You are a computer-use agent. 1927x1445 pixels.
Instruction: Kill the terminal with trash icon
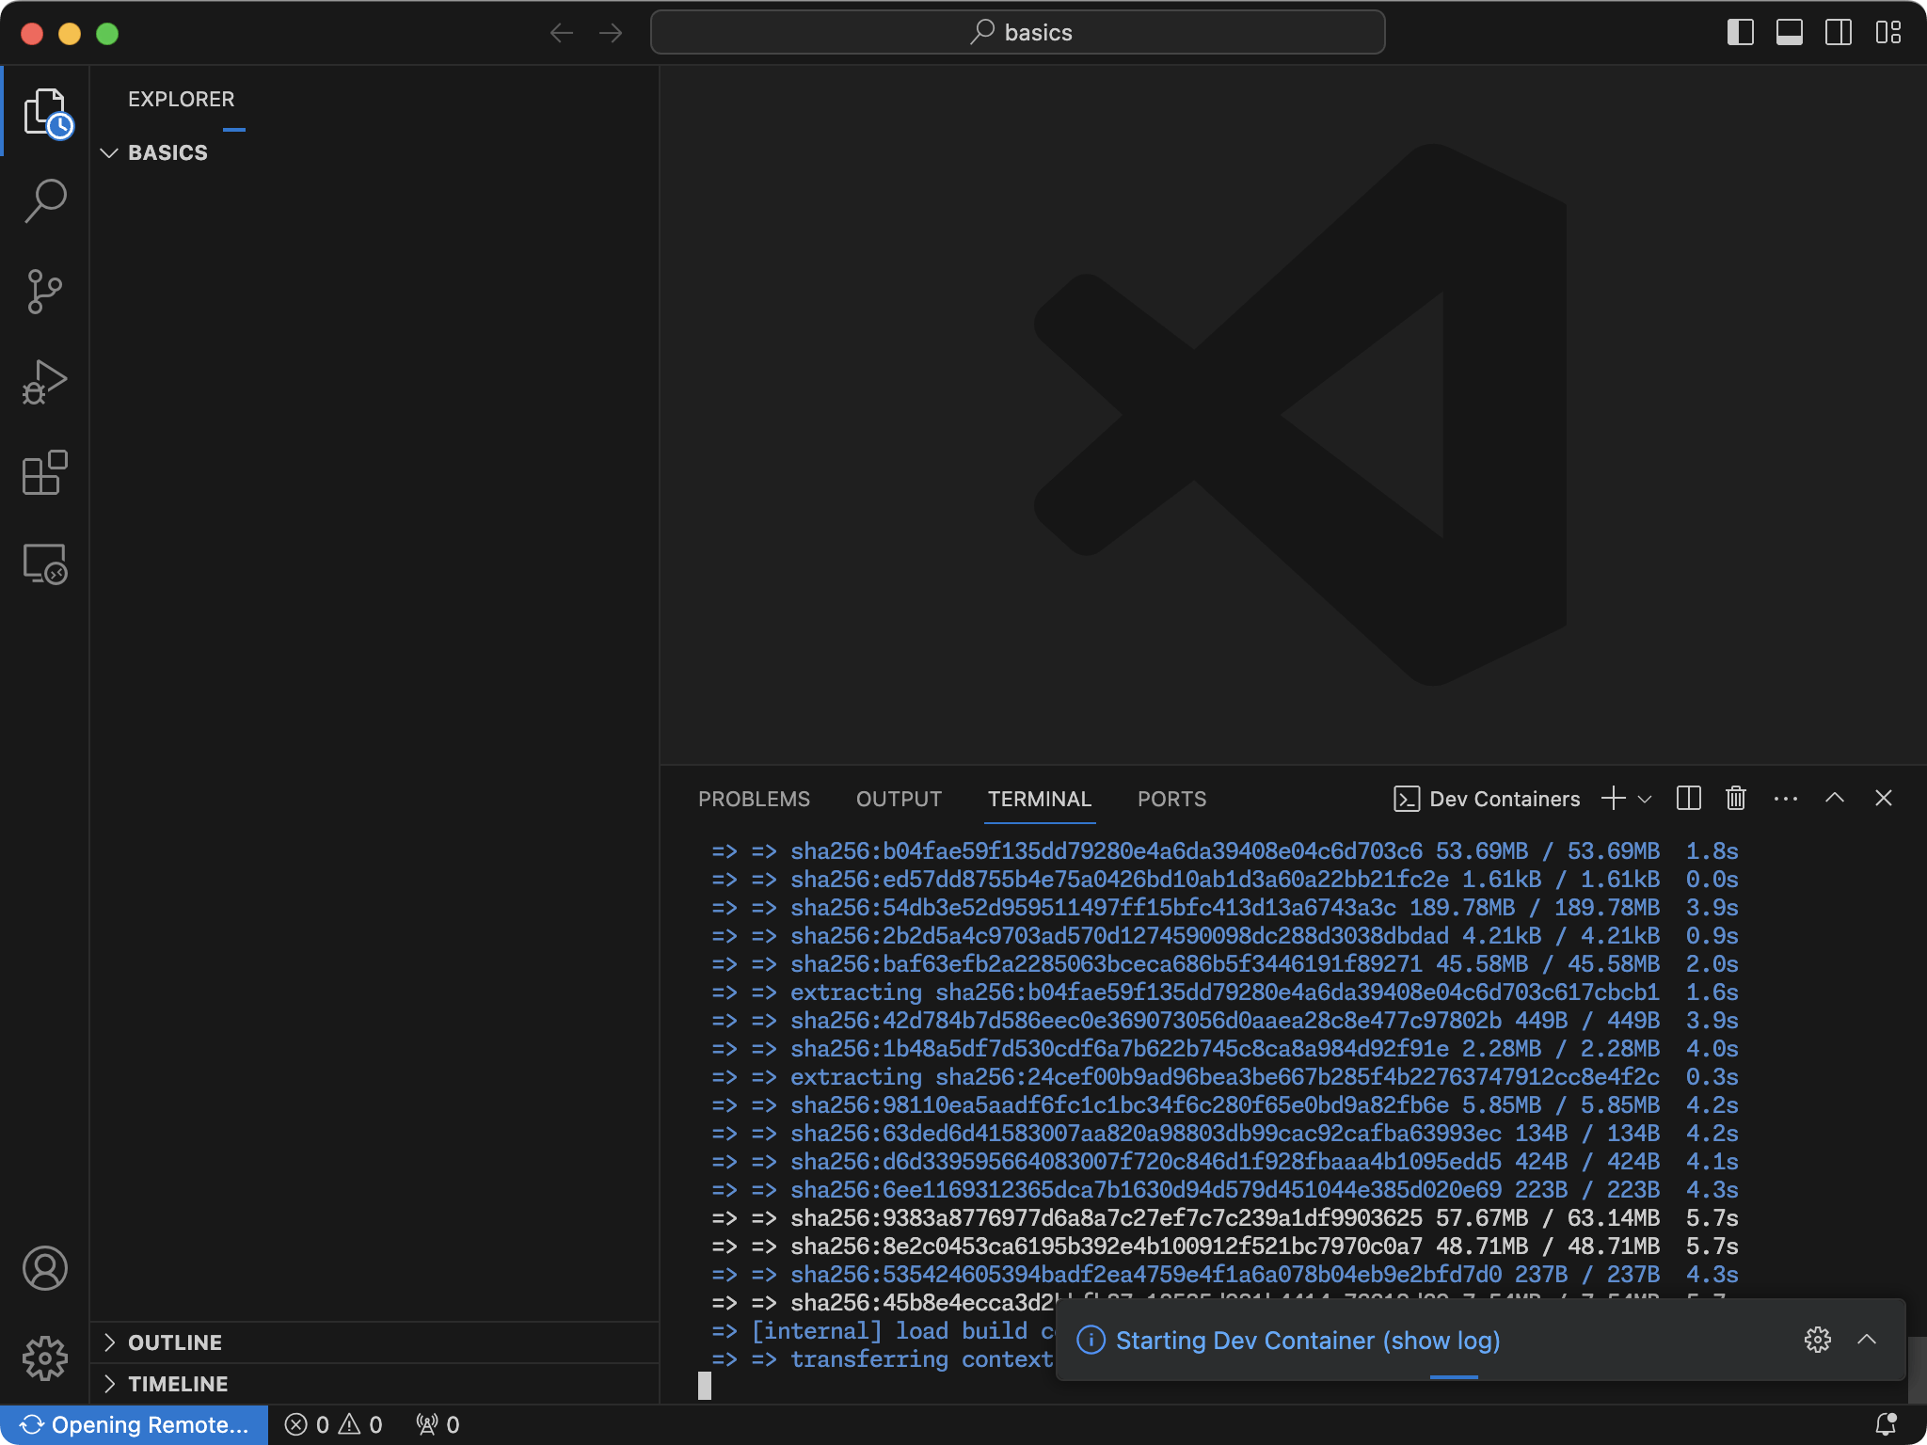(x=1736, y=799)
